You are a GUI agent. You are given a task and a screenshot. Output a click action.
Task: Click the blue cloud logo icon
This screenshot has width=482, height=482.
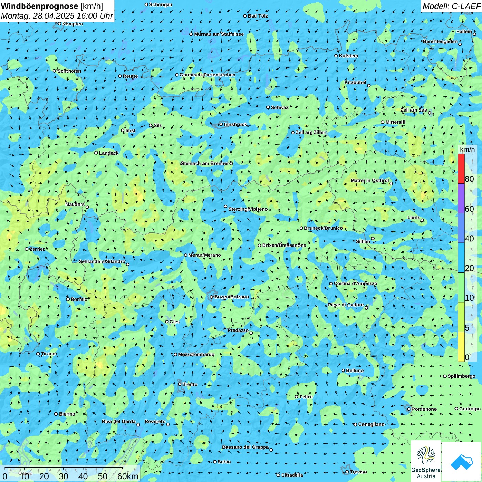pyautogui.click(x=461, y=462)
